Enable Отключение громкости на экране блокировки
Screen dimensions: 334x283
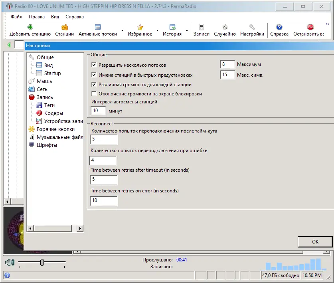[x=94, y=93]
